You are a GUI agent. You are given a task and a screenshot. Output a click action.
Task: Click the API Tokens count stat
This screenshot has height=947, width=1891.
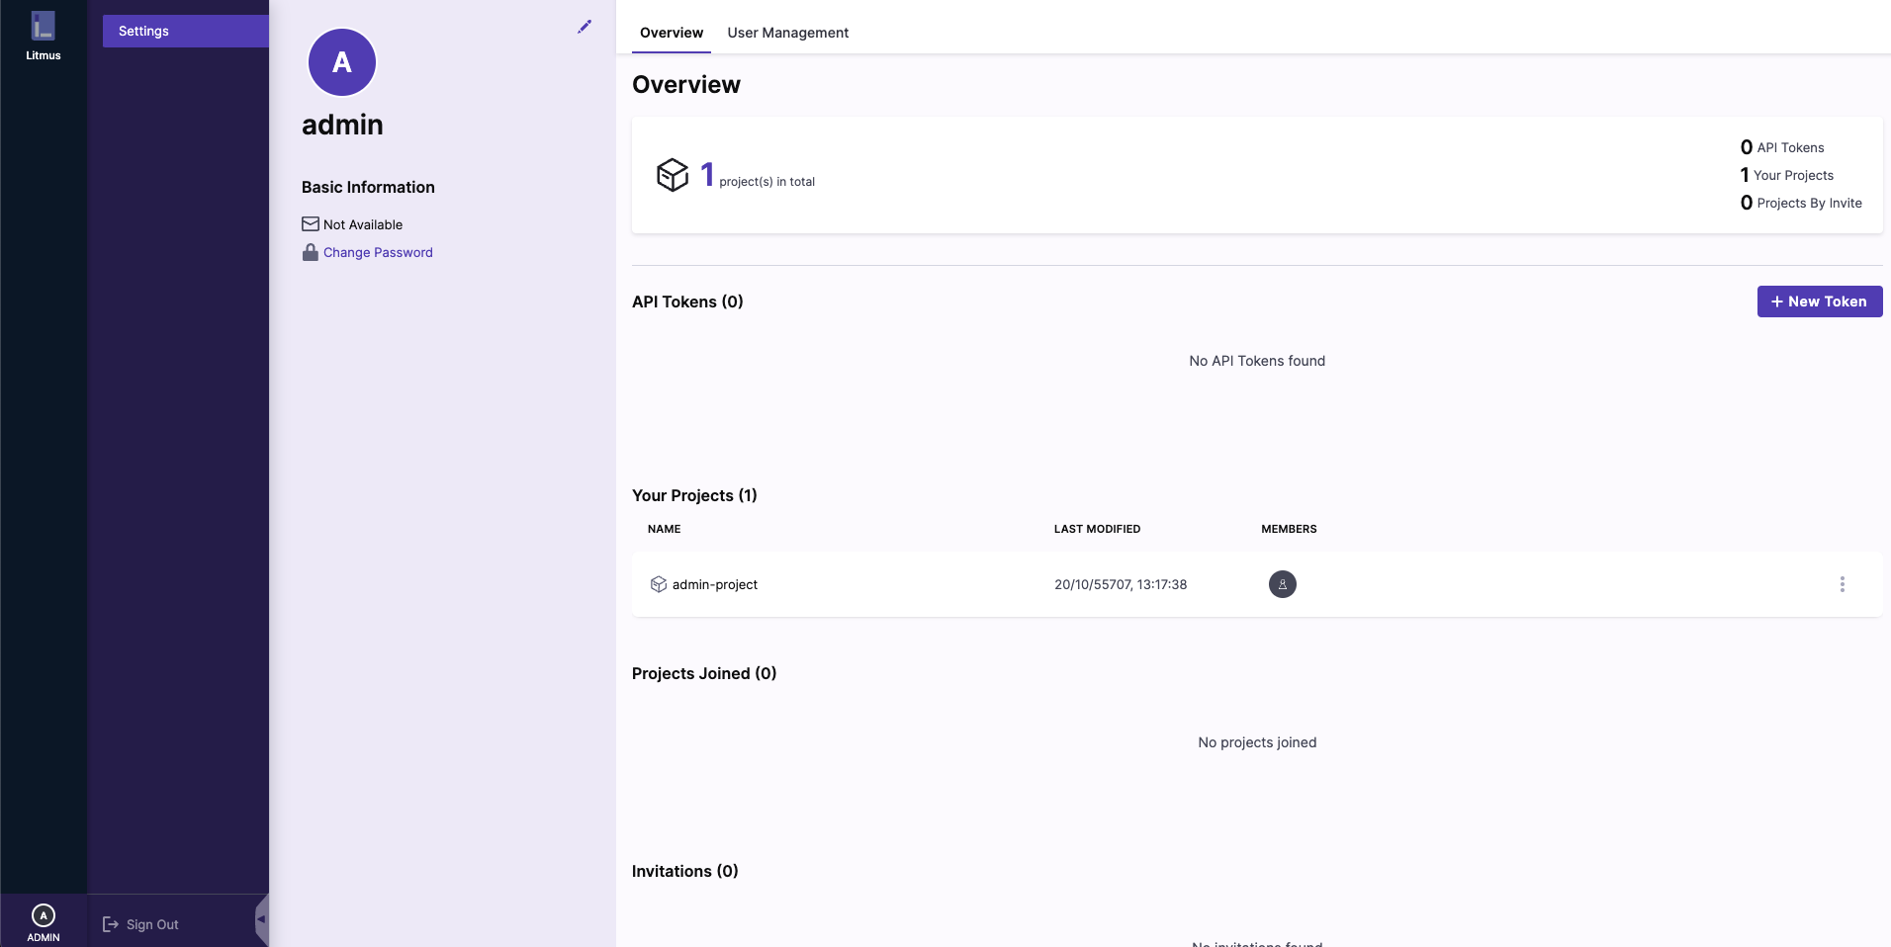point(1782,147)
